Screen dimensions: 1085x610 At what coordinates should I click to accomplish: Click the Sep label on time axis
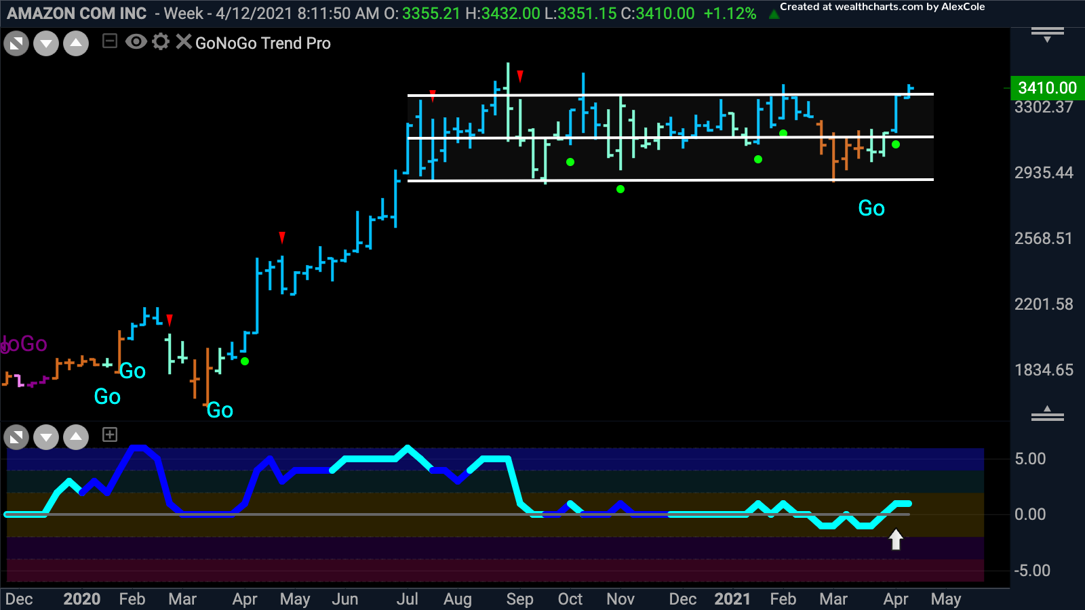point(519,599)
